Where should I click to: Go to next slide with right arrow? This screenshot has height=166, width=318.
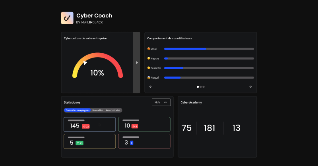pyautogui.click(x=250, y=87)
